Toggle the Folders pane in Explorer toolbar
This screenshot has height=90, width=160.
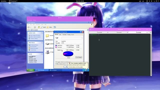(x=49, y=27)
